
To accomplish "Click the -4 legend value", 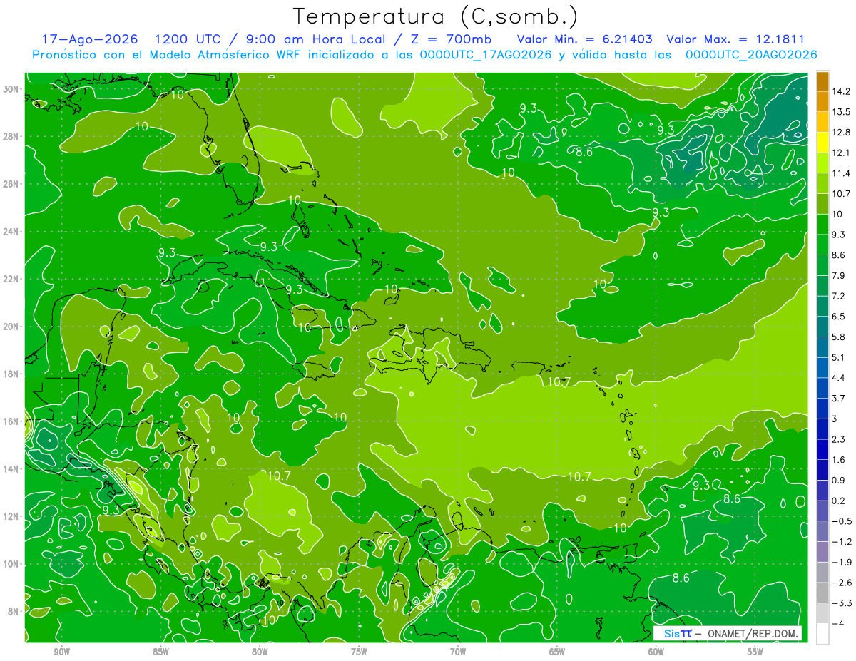I will 838,623.
